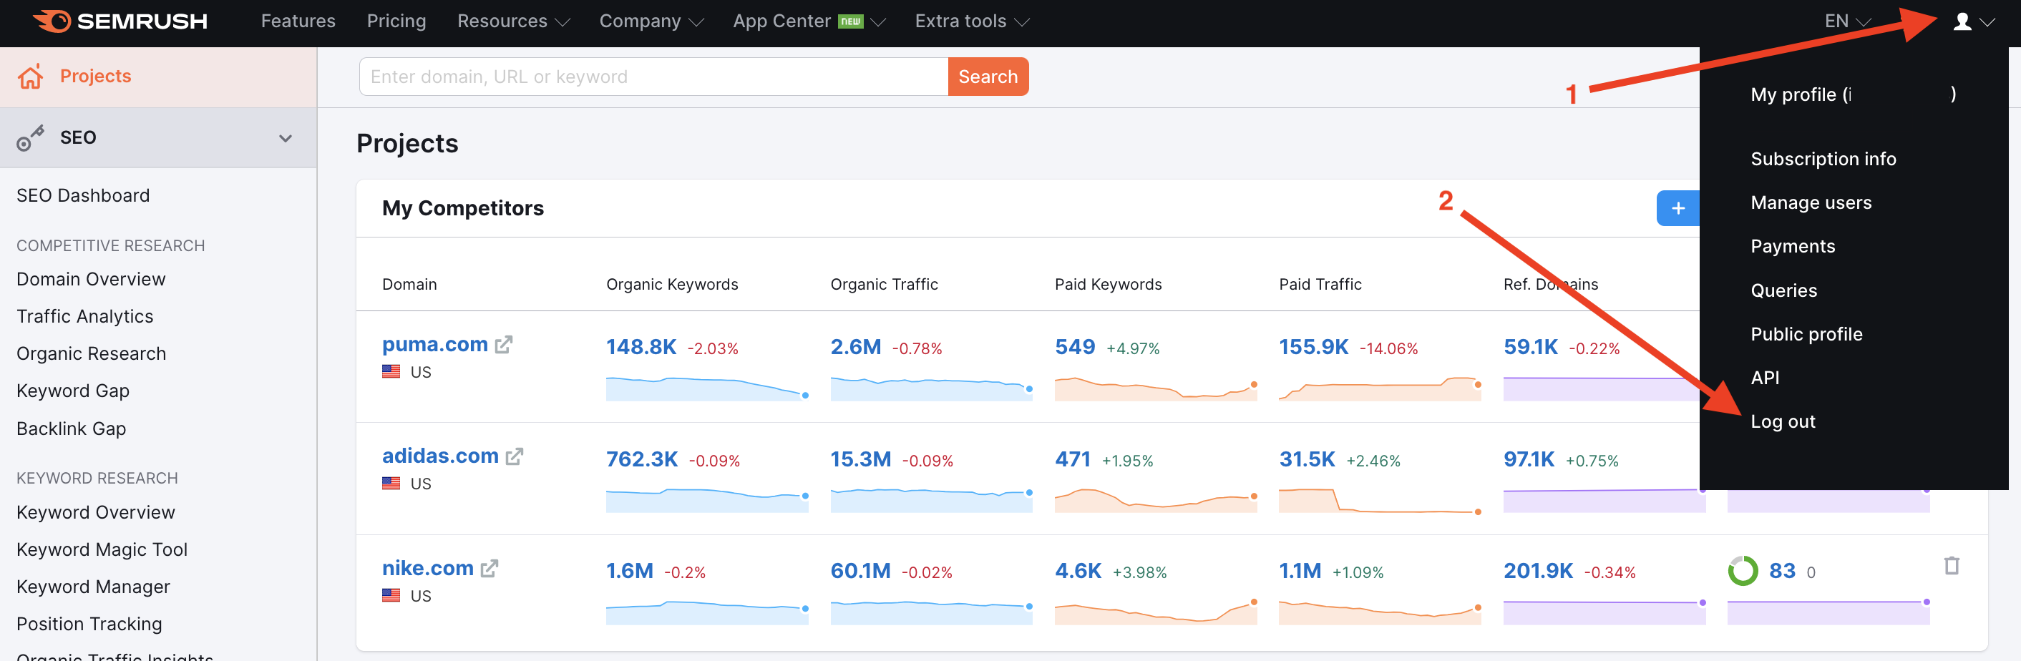Viewport: 2021px width, 661px height.
Task: Click the App Center new badge
Action: click(850, 22)
